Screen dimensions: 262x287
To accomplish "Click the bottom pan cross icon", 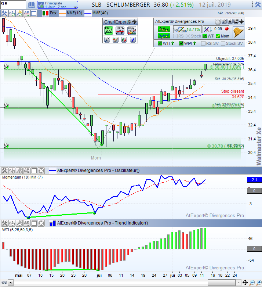I will click(x=245, y=283).
